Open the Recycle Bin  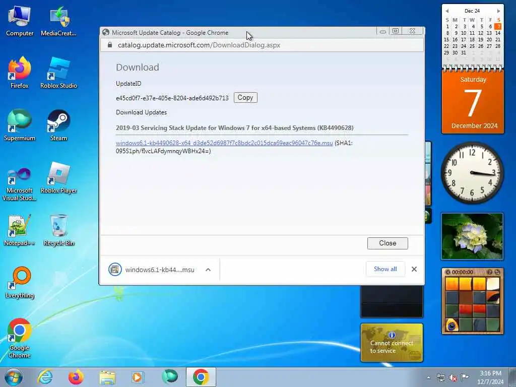58,230
